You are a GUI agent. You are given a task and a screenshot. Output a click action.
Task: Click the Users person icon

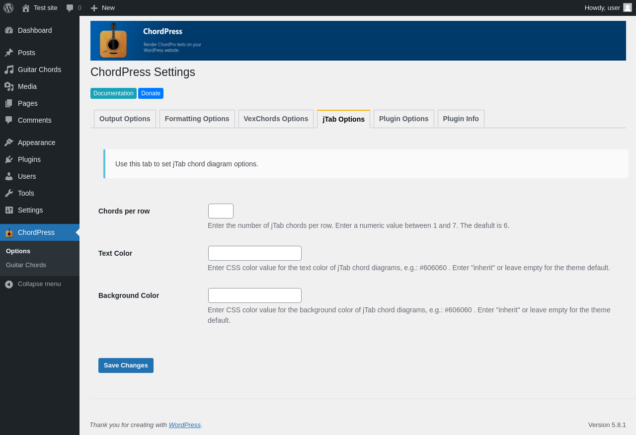coord(9,176)
